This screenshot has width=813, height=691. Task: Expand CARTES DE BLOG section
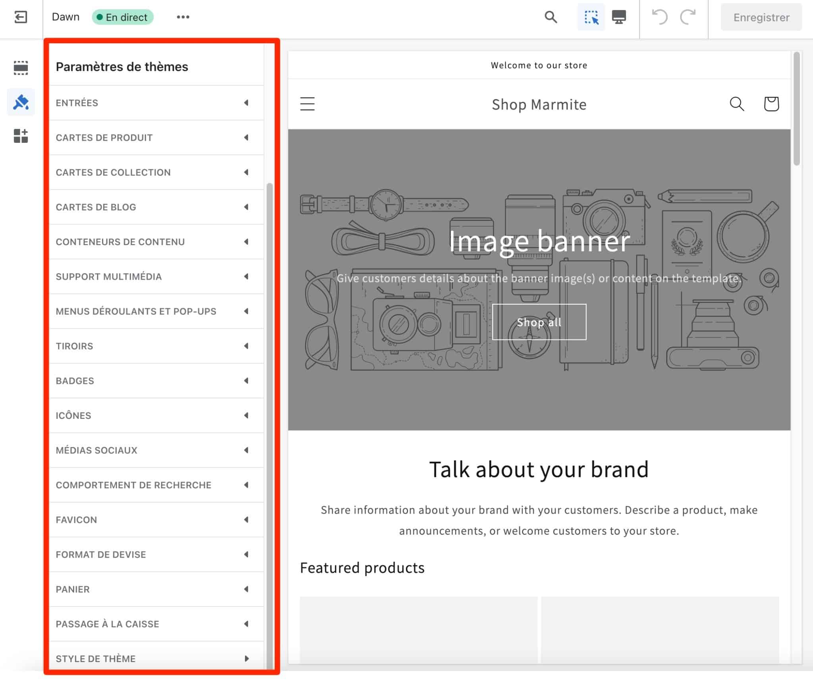(x=156, y=207)
